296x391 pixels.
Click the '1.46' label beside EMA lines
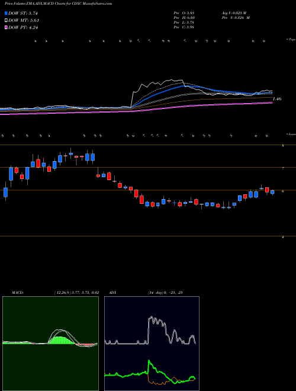[277, 99]
